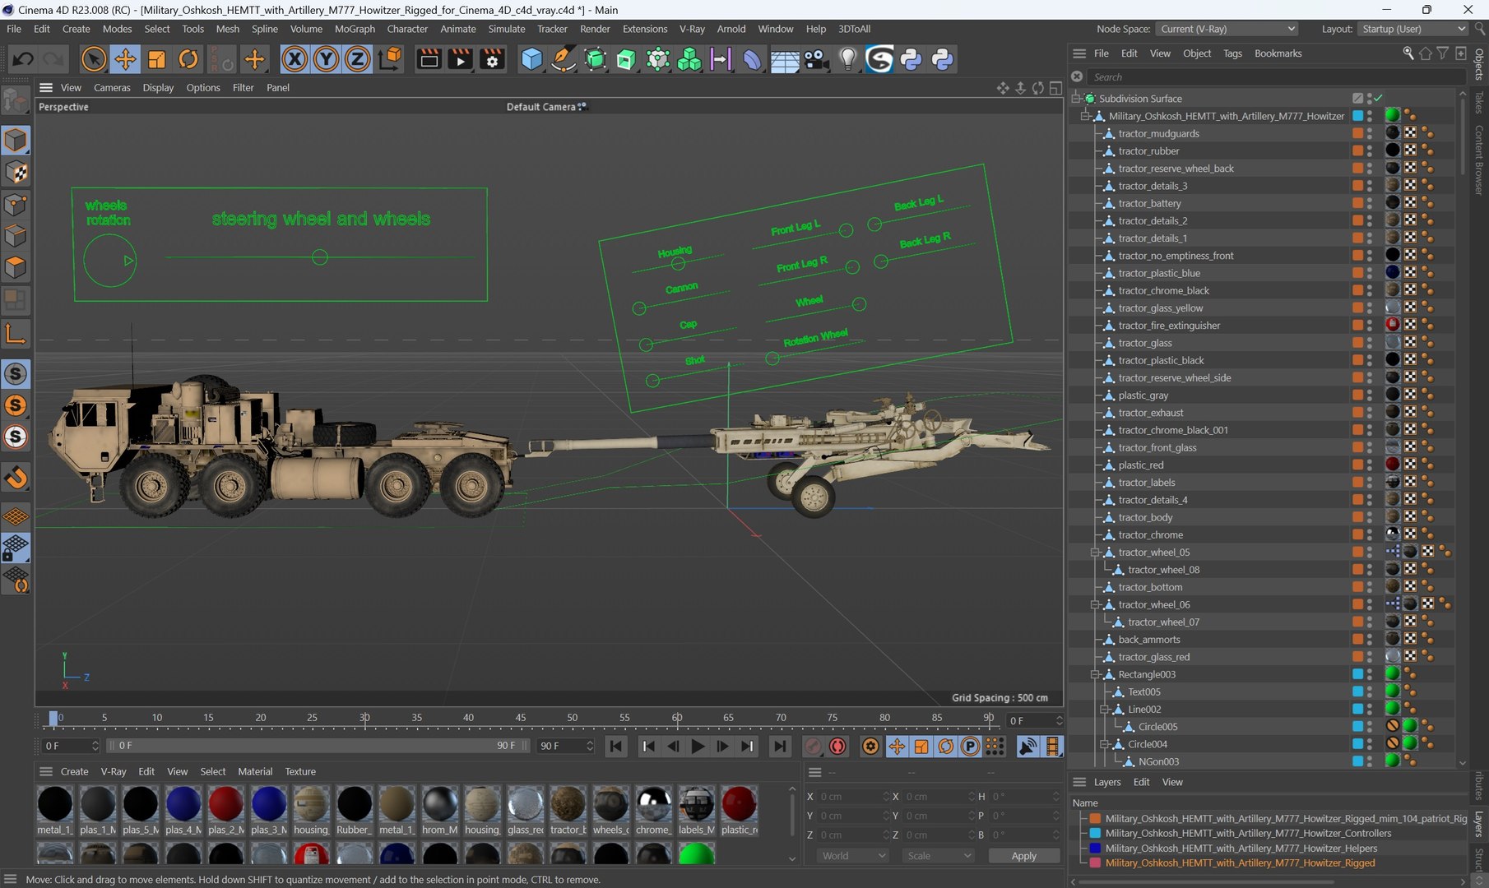Collapse the Line002 hierarchy
Viewport: 1489px width, 888px height.
point(1105,710)
